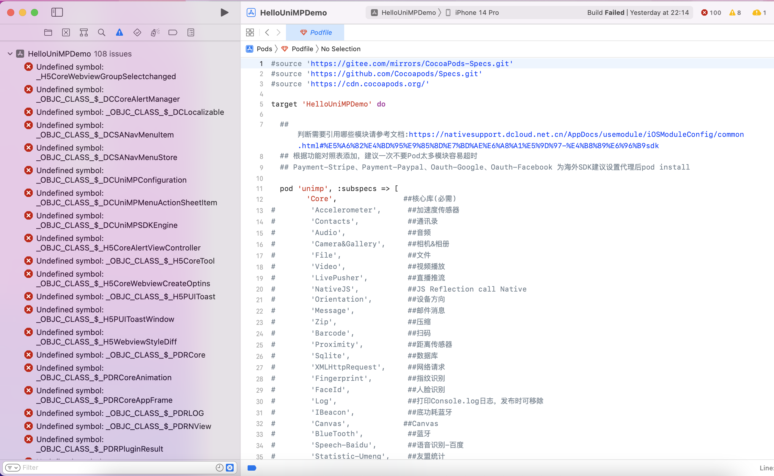
Task: Go back in editor history
Action: (x=267, y=32)
